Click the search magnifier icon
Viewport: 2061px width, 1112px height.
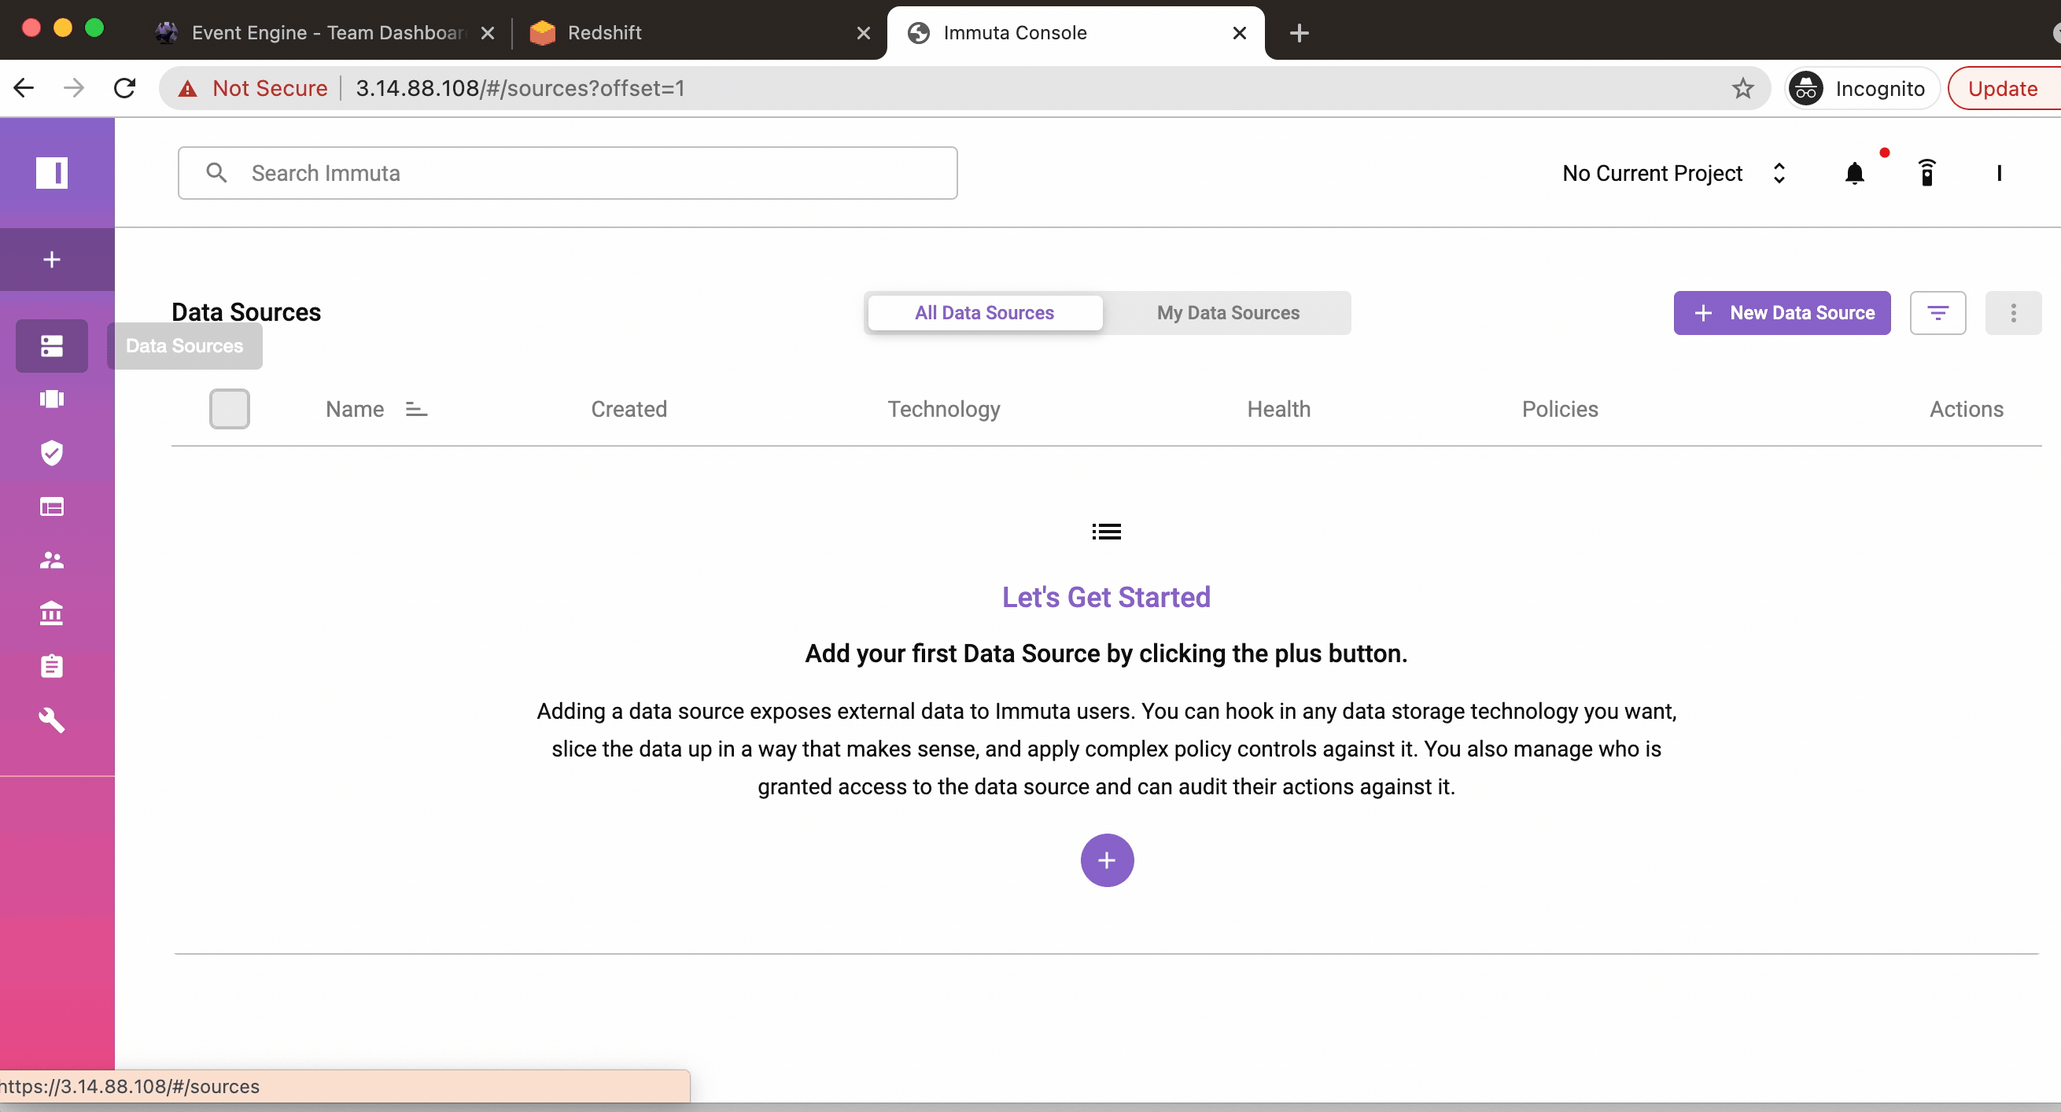click(x=217, y=173)
